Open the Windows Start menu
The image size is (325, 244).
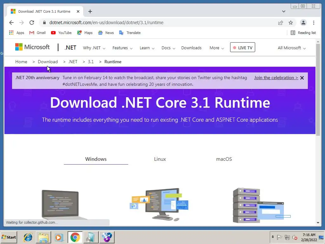click(9, 237)
